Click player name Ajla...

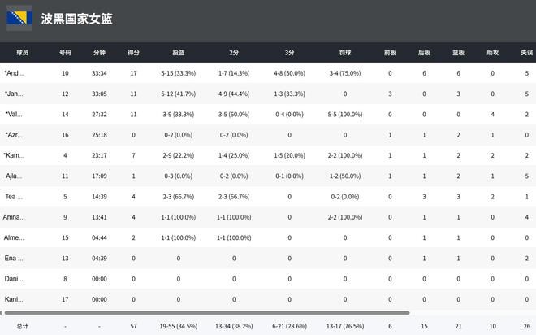click(x=14, y=176)
